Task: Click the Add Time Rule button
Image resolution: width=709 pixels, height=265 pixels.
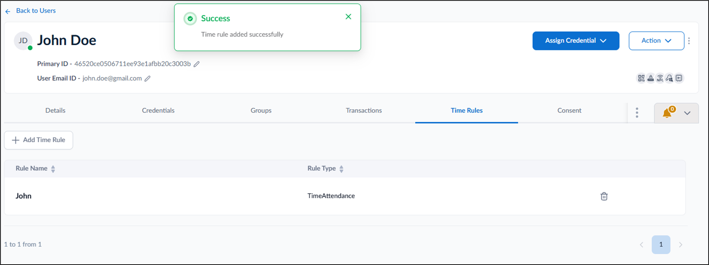Action: (x=39, y=140)
